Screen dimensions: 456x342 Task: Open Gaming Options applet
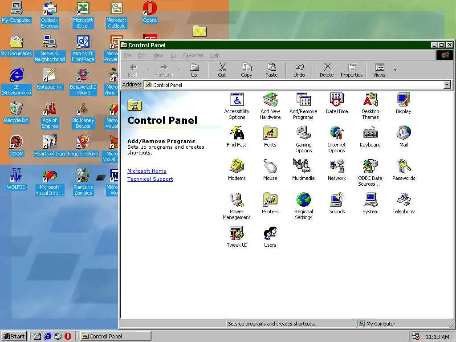[x=304, y=139]
